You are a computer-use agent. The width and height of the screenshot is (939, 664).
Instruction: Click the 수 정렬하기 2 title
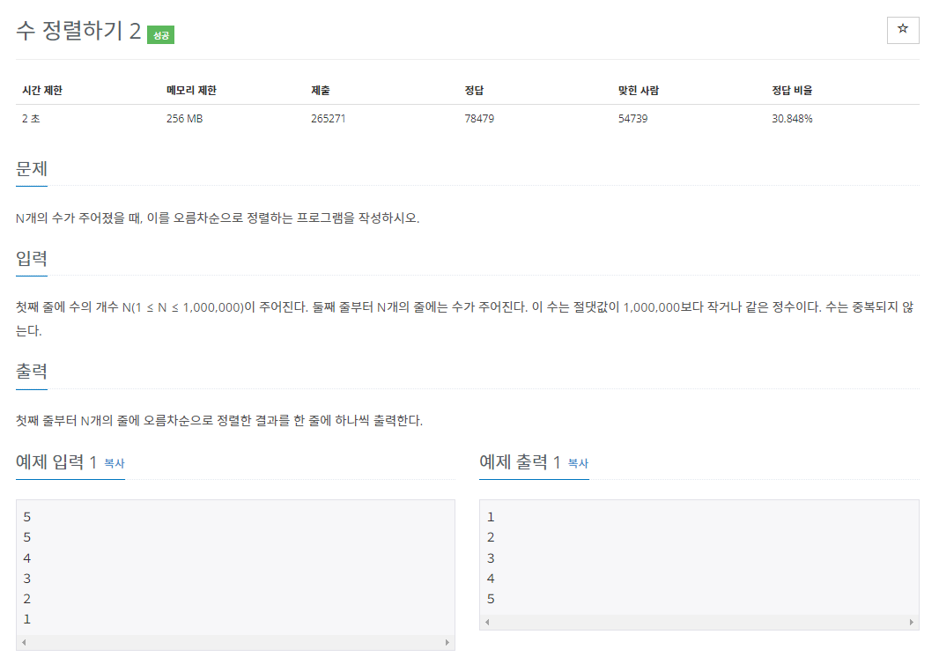(x=78, y=31)
